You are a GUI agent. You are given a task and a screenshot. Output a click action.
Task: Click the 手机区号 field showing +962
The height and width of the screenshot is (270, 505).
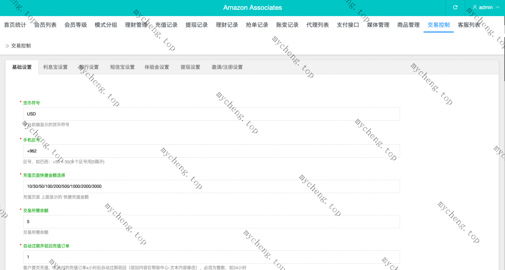pyautogui.click(x=211, y=151)
